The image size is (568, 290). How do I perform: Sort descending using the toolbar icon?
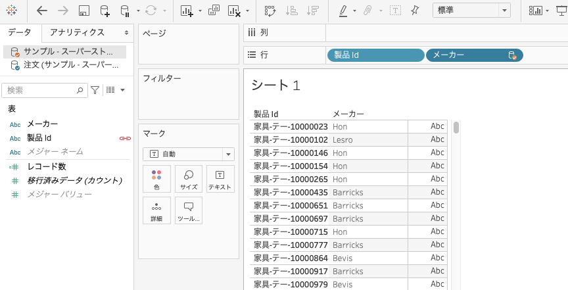point(312,11)
